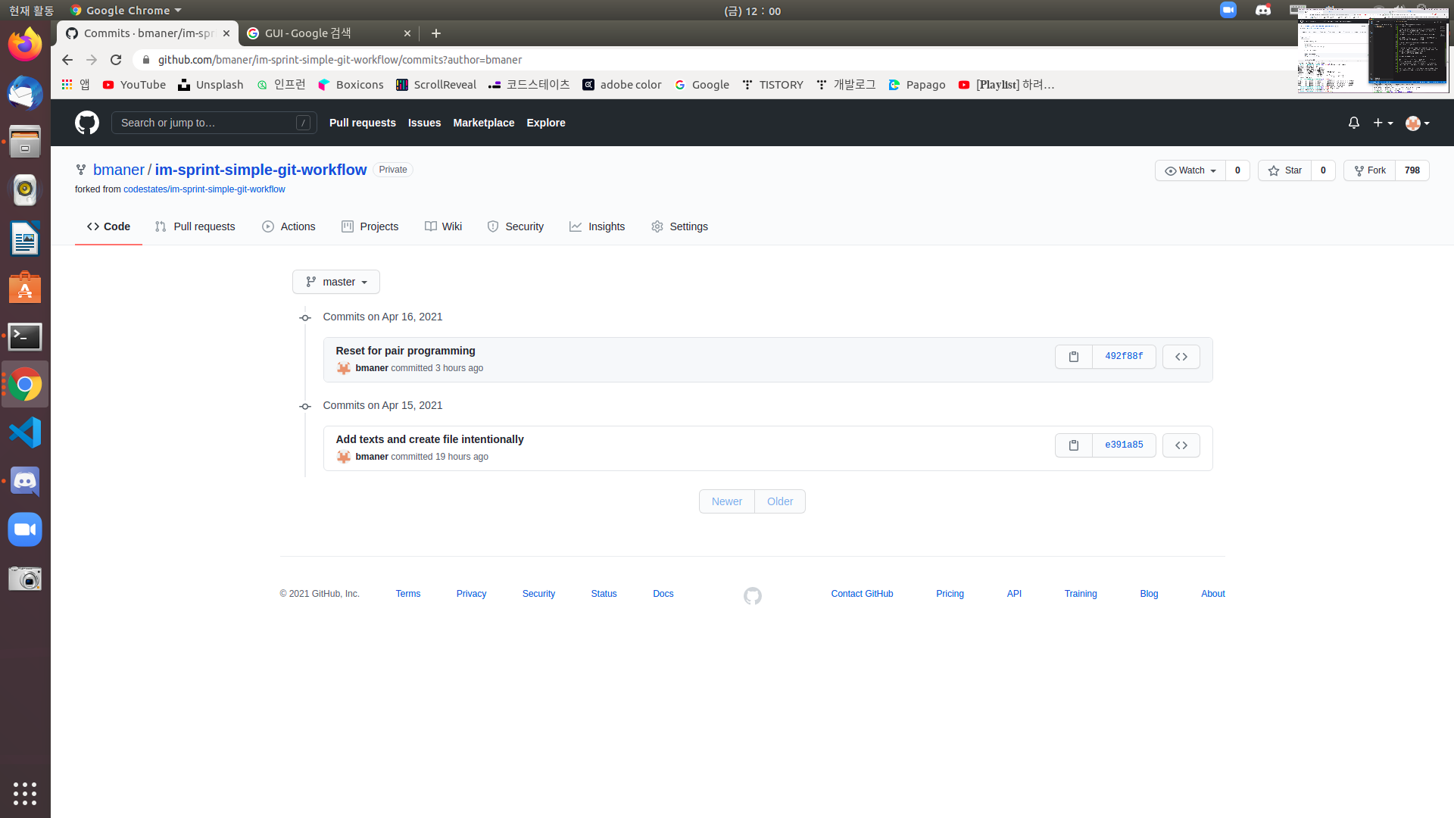Open codestates upstream repository link
Image resolution: width=1454 pixels, height=818 pixels.
tap(204, 189)
